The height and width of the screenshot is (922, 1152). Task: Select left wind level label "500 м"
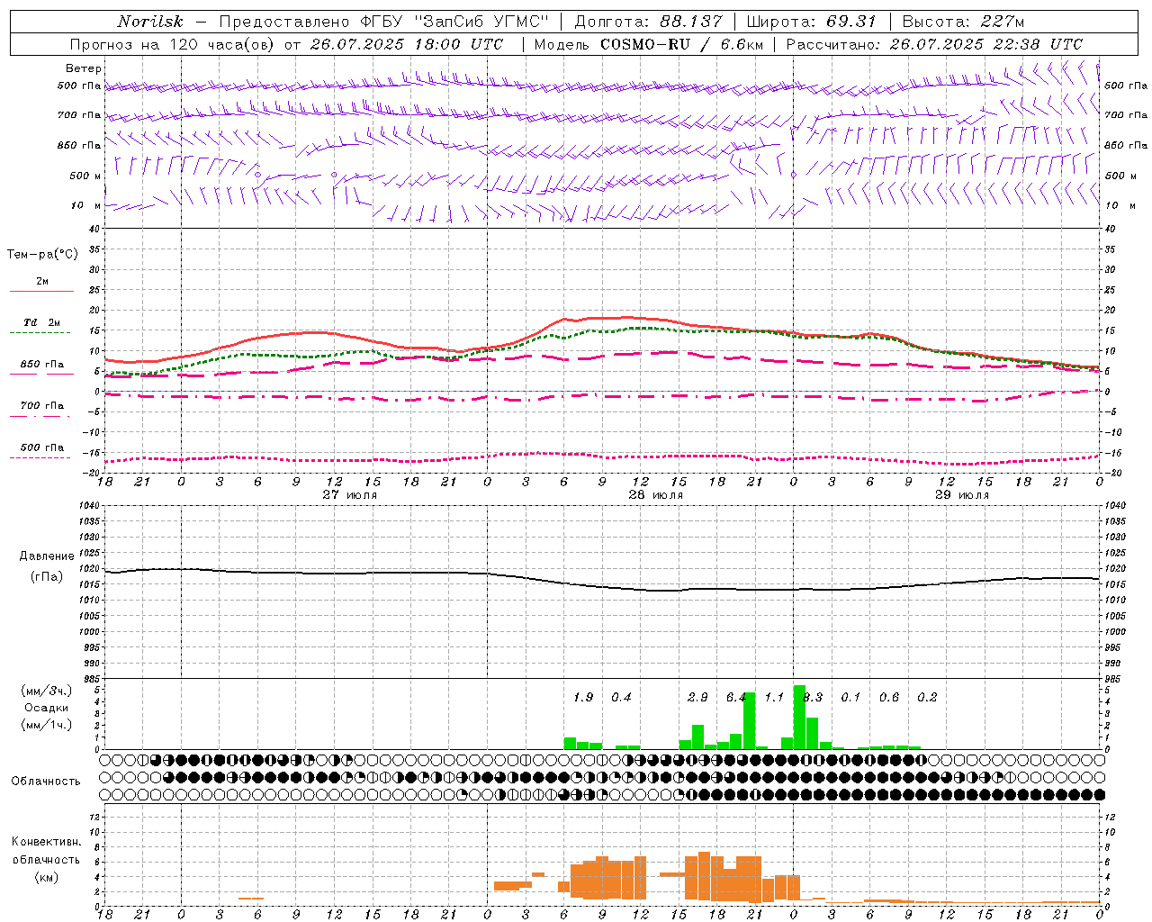(x=85, y=176)
